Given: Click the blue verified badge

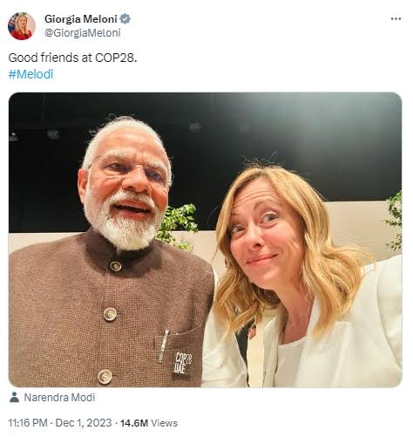Looking at the screenshot, I should [125, 19].
